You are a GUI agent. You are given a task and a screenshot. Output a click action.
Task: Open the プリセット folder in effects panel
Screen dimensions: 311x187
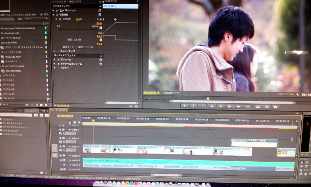[7, 120]
